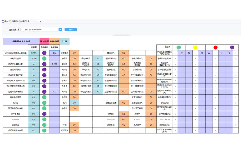Screen dimensions: 243x156
Task: Click green warning light in legend header
Action: coord(179,47)
